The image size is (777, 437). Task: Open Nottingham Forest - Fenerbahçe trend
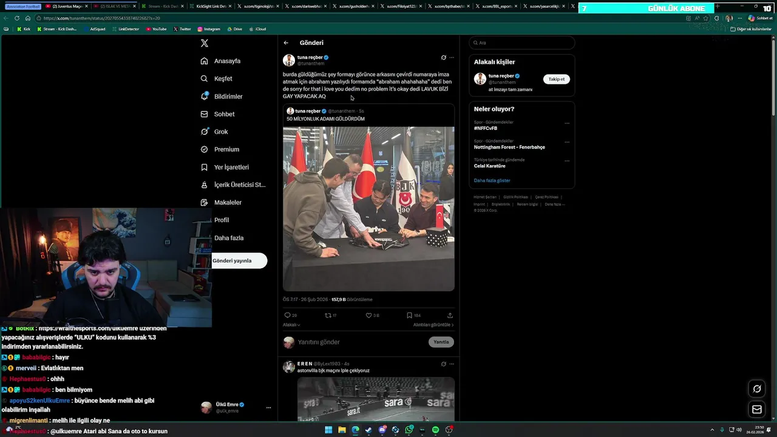point(509,147)
